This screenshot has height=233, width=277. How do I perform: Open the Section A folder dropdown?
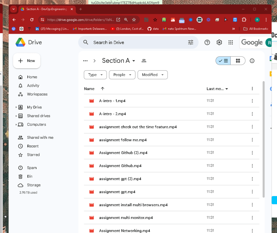[134, 61]
